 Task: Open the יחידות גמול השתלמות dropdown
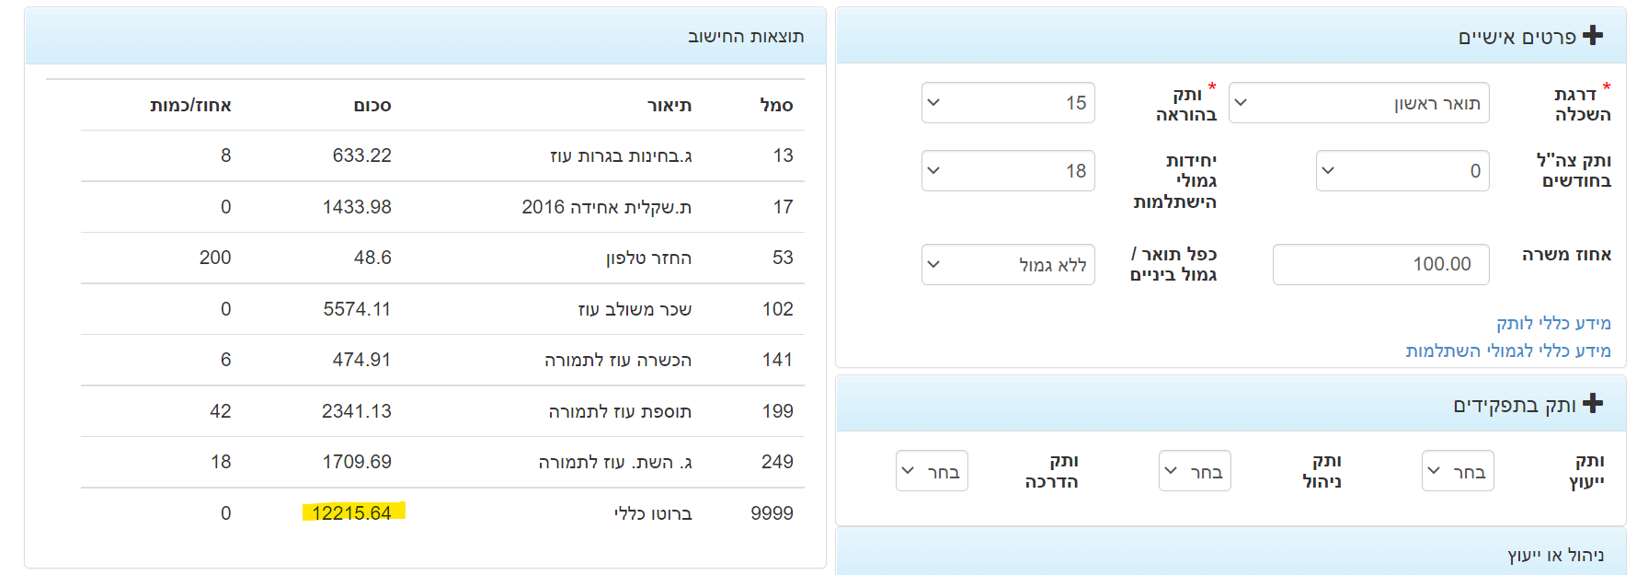[x=1008, y=171]
